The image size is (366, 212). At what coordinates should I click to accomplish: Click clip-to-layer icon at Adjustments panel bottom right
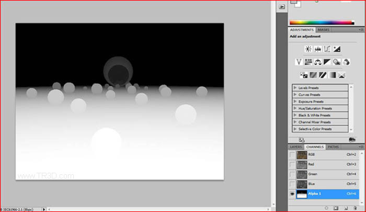pyautogui.click(x=352, y=140)
